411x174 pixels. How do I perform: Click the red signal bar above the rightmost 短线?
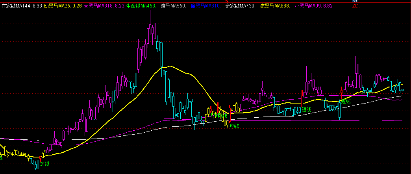pos(341,93)
